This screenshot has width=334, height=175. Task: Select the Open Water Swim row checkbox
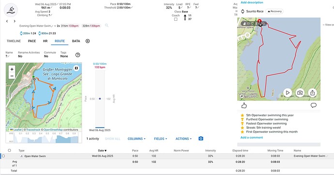3,156
